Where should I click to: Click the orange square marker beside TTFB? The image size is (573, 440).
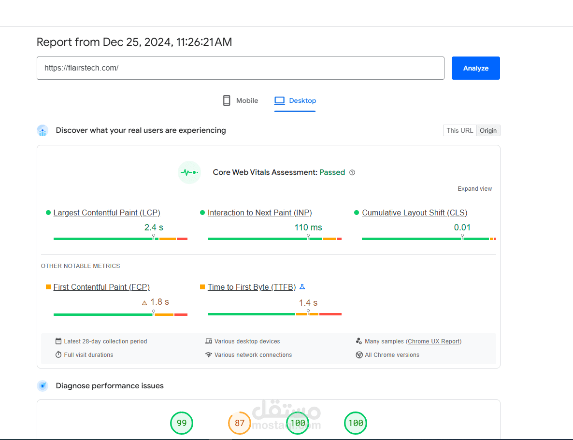pos(202,287)
